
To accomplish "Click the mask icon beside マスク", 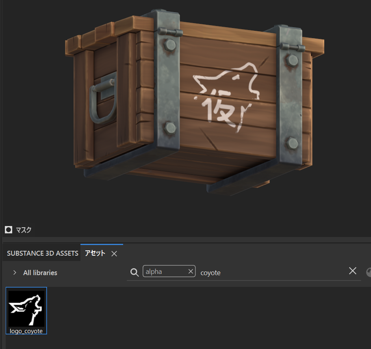I will click(x=9, y=230).
